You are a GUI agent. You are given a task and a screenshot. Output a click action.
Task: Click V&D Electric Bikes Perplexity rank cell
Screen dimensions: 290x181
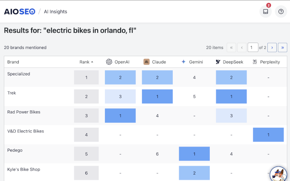[x=268, y=135]
